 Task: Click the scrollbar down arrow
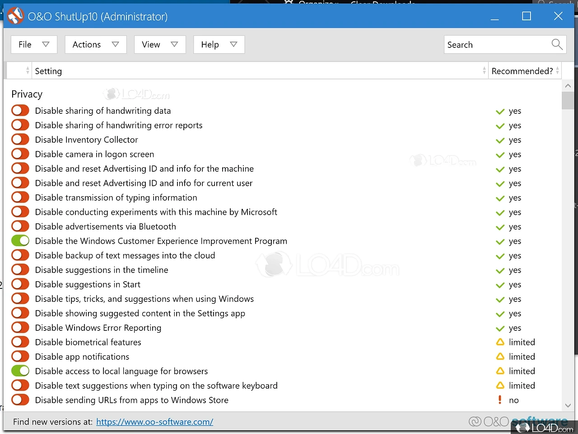coord(568,406)
